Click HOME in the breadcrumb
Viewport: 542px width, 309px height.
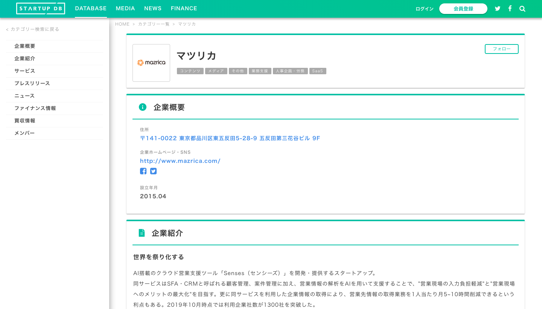[x=122, y=24]
